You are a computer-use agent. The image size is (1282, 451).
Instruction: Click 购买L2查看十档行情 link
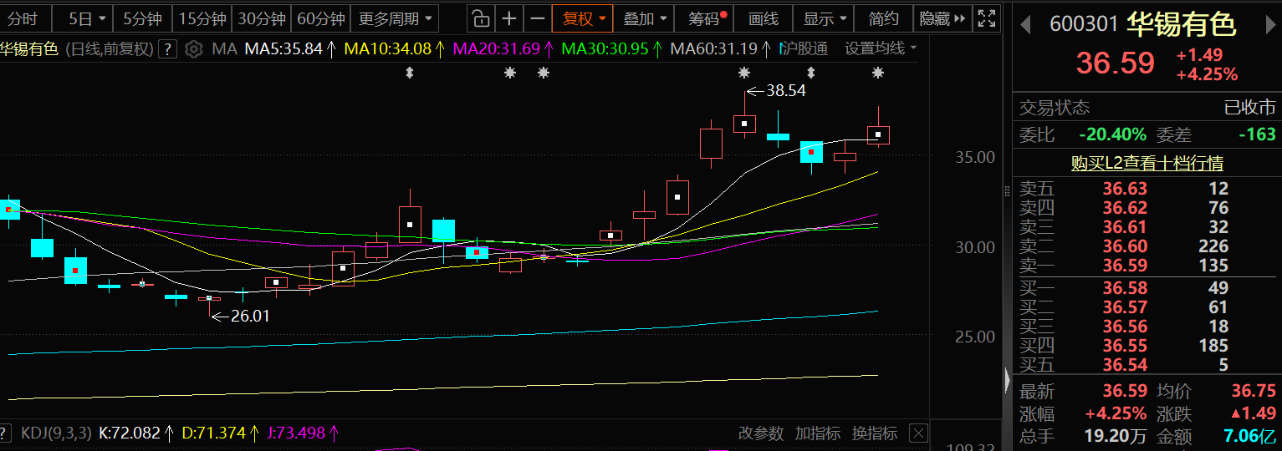point(1147,164)
